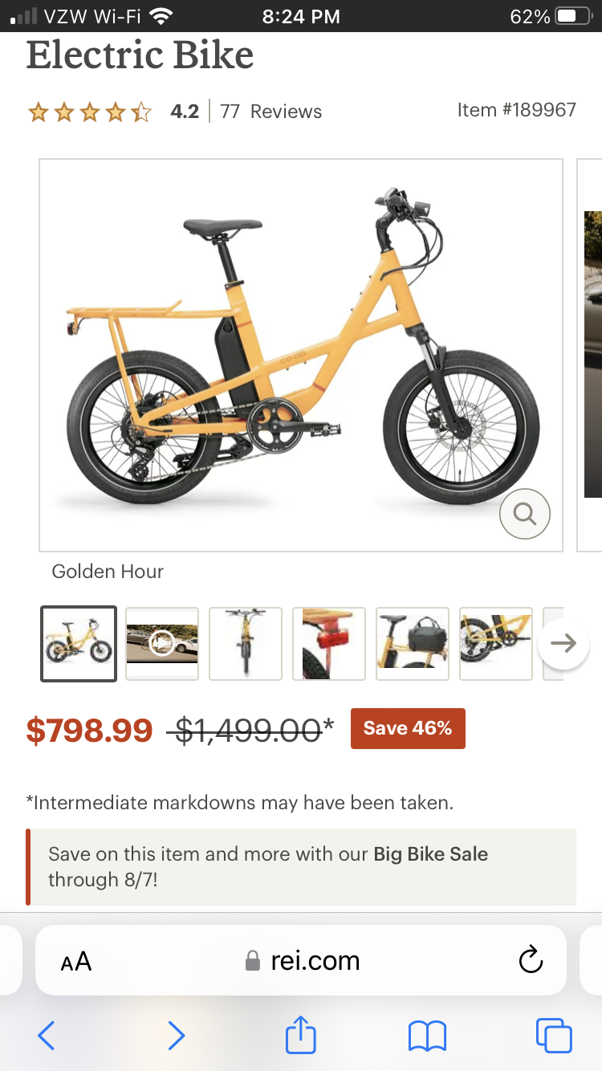This screenshot has height=1071, width=602.
Task: View the rear wheel drivetrain thumbnail
Action: (496, 644)
